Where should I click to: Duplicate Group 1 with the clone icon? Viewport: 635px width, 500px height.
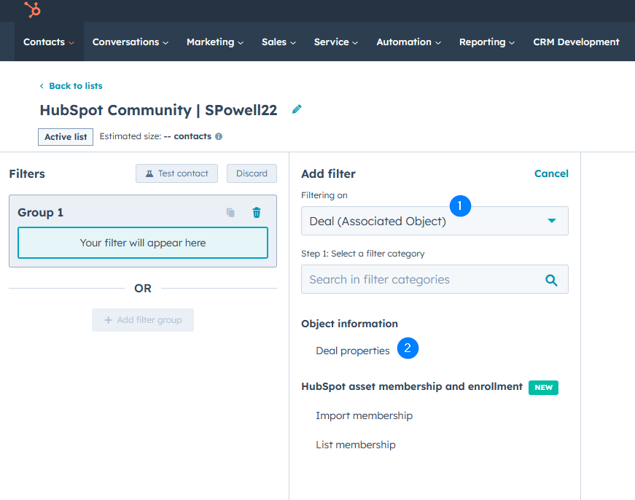coord(230,212)
